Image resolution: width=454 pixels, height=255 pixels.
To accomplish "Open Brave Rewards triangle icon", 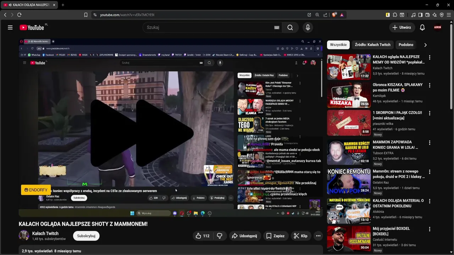I will 342,15.
